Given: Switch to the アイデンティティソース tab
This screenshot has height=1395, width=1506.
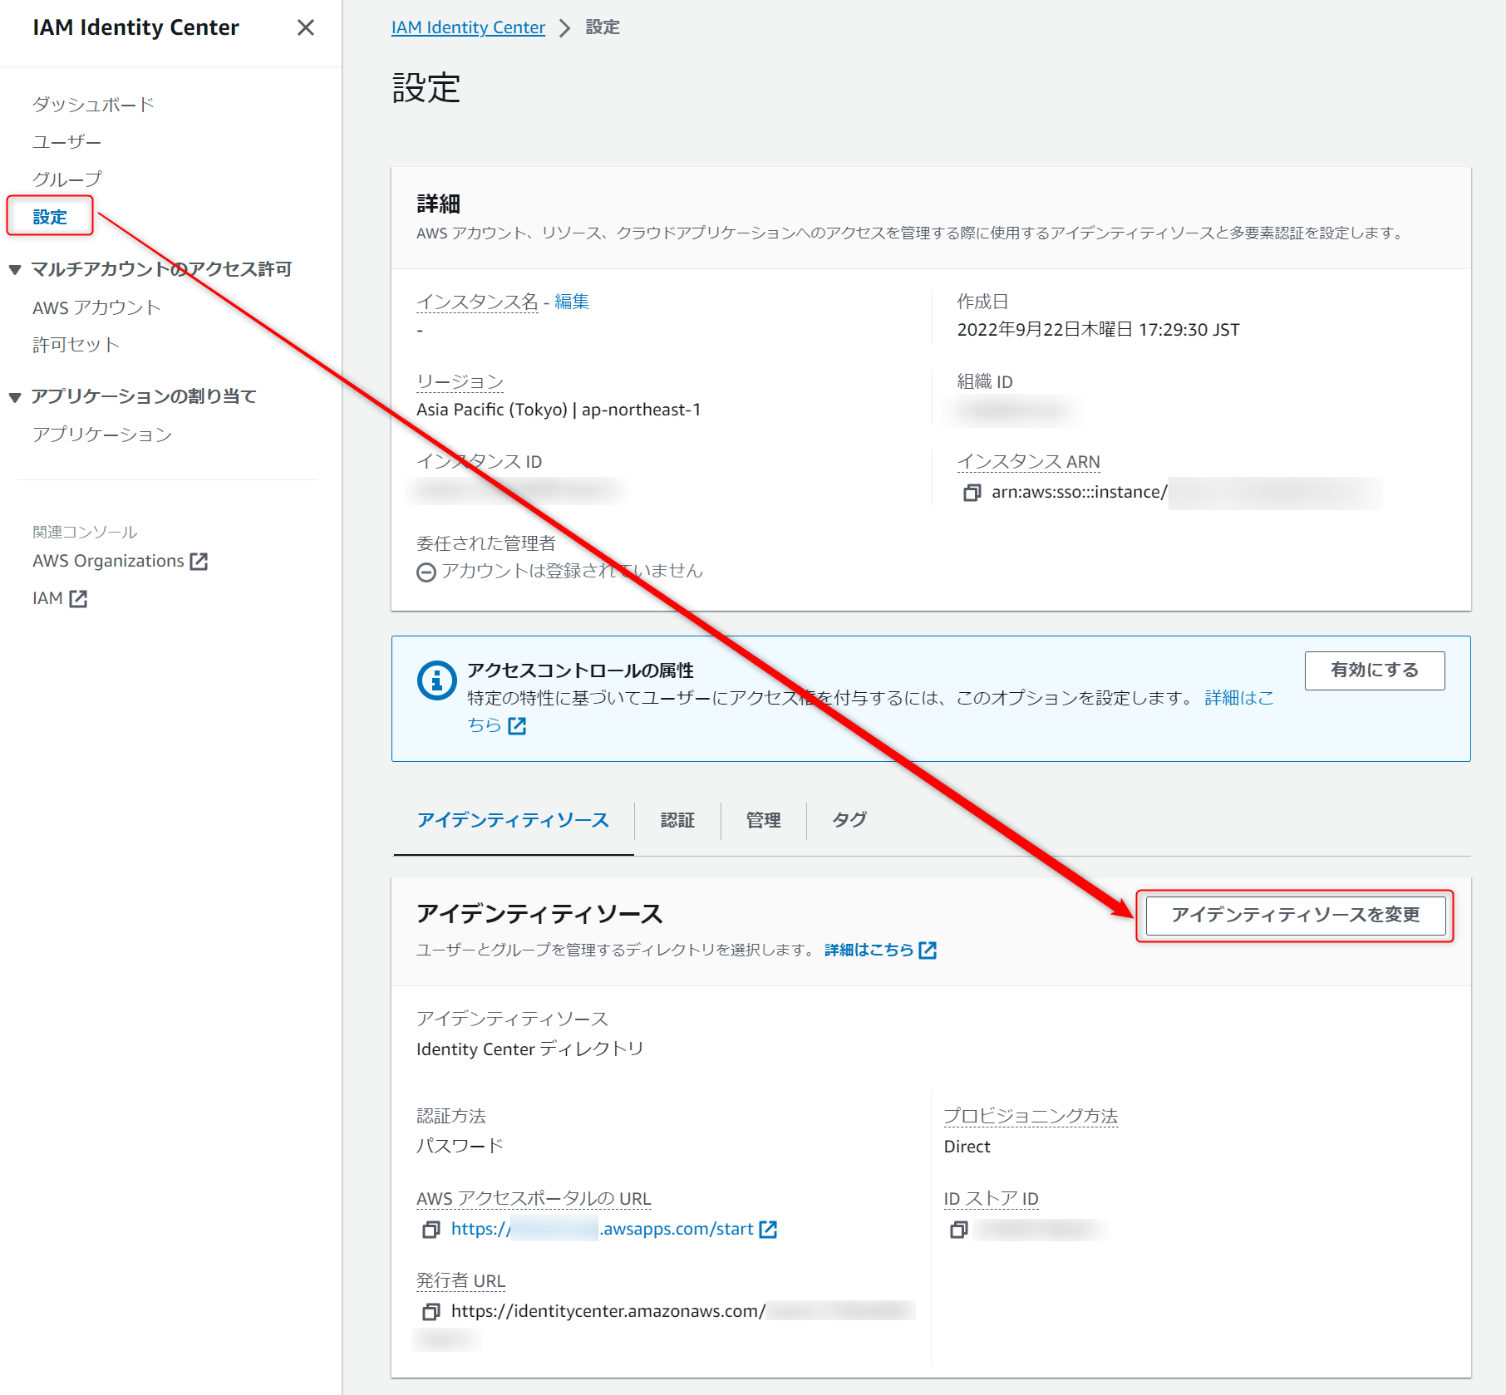Looking at the screenshot, I should click(x=513, y=821).
